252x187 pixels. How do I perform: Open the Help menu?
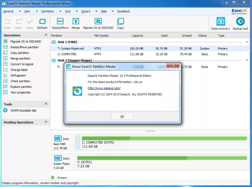point(104,11)
